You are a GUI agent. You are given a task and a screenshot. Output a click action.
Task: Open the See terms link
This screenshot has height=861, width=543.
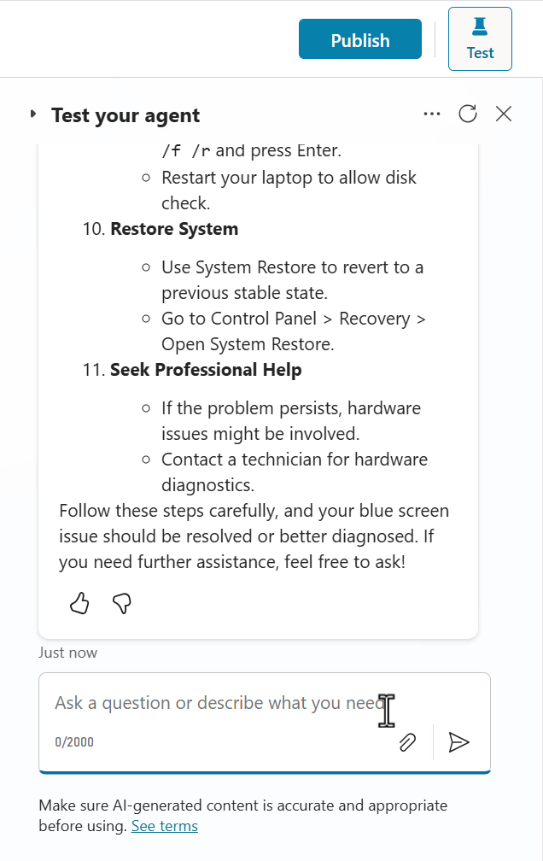[x=164, y=825]
